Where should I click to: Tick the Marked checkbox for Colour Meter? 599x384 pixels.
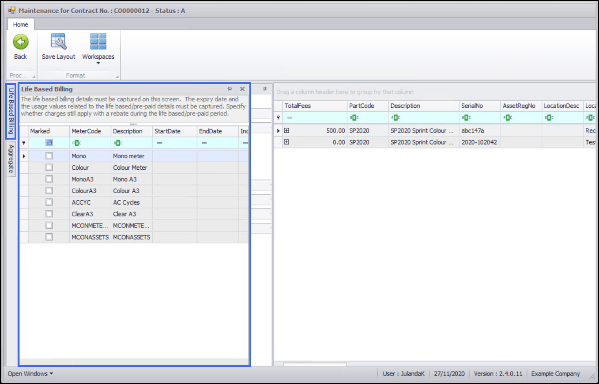point(49,167)
